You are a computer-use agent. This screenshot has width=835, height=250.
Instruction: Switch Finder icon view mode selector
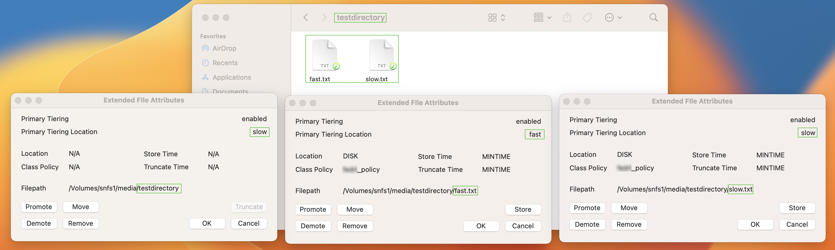point(496,18)
